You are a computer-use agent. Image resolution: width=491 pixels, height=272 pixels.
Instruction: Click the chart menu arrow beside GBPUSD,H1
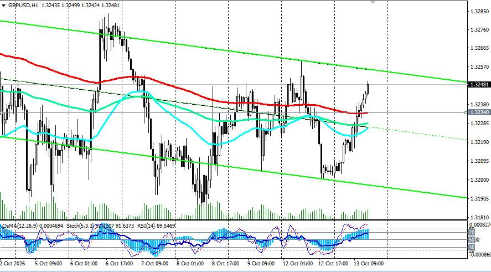click(3, 6)
